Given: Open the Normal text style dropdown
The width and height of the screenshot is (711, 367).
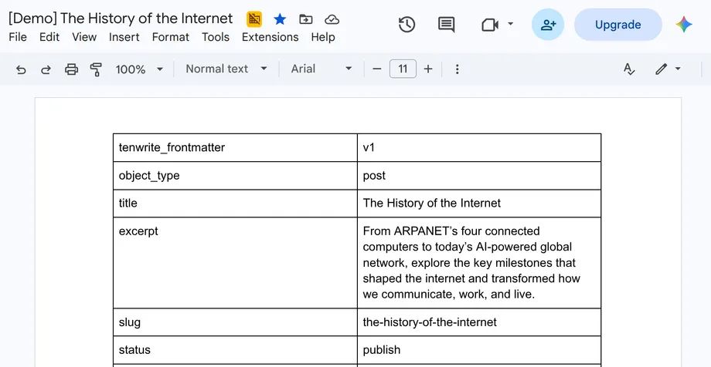Looking at the screenshot, I should tap(226, 69).
